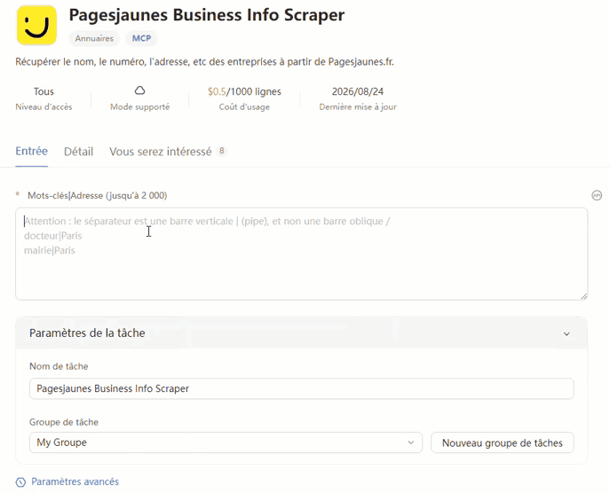Click the Niveau d'accès label
The image size is (610, 493).
[x=44, y=106]
